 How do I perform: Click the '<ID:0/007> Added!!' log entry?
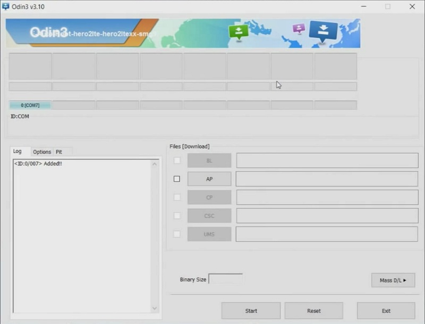pyautogui.click(x=38, y=163)
